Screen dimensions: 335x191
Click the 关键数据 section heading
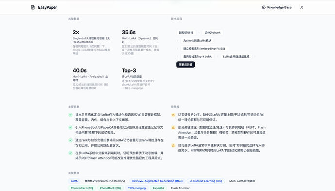pyautogui.click(x=74, y=19)
